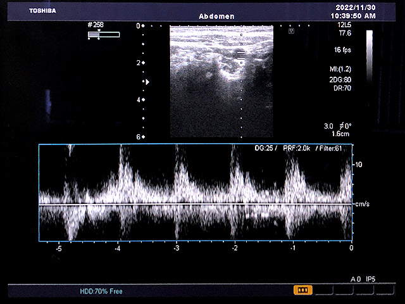Click the 'Abdomen' preset title
This screenshot has height=304, width=405.
pyautogui.click(x=216, y=16)
